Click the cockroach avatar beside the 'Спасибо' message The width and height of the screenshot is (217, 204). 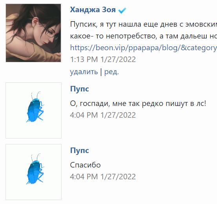[33, 172]
